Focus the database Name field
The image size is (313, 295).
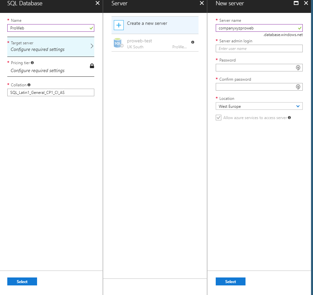51,28
